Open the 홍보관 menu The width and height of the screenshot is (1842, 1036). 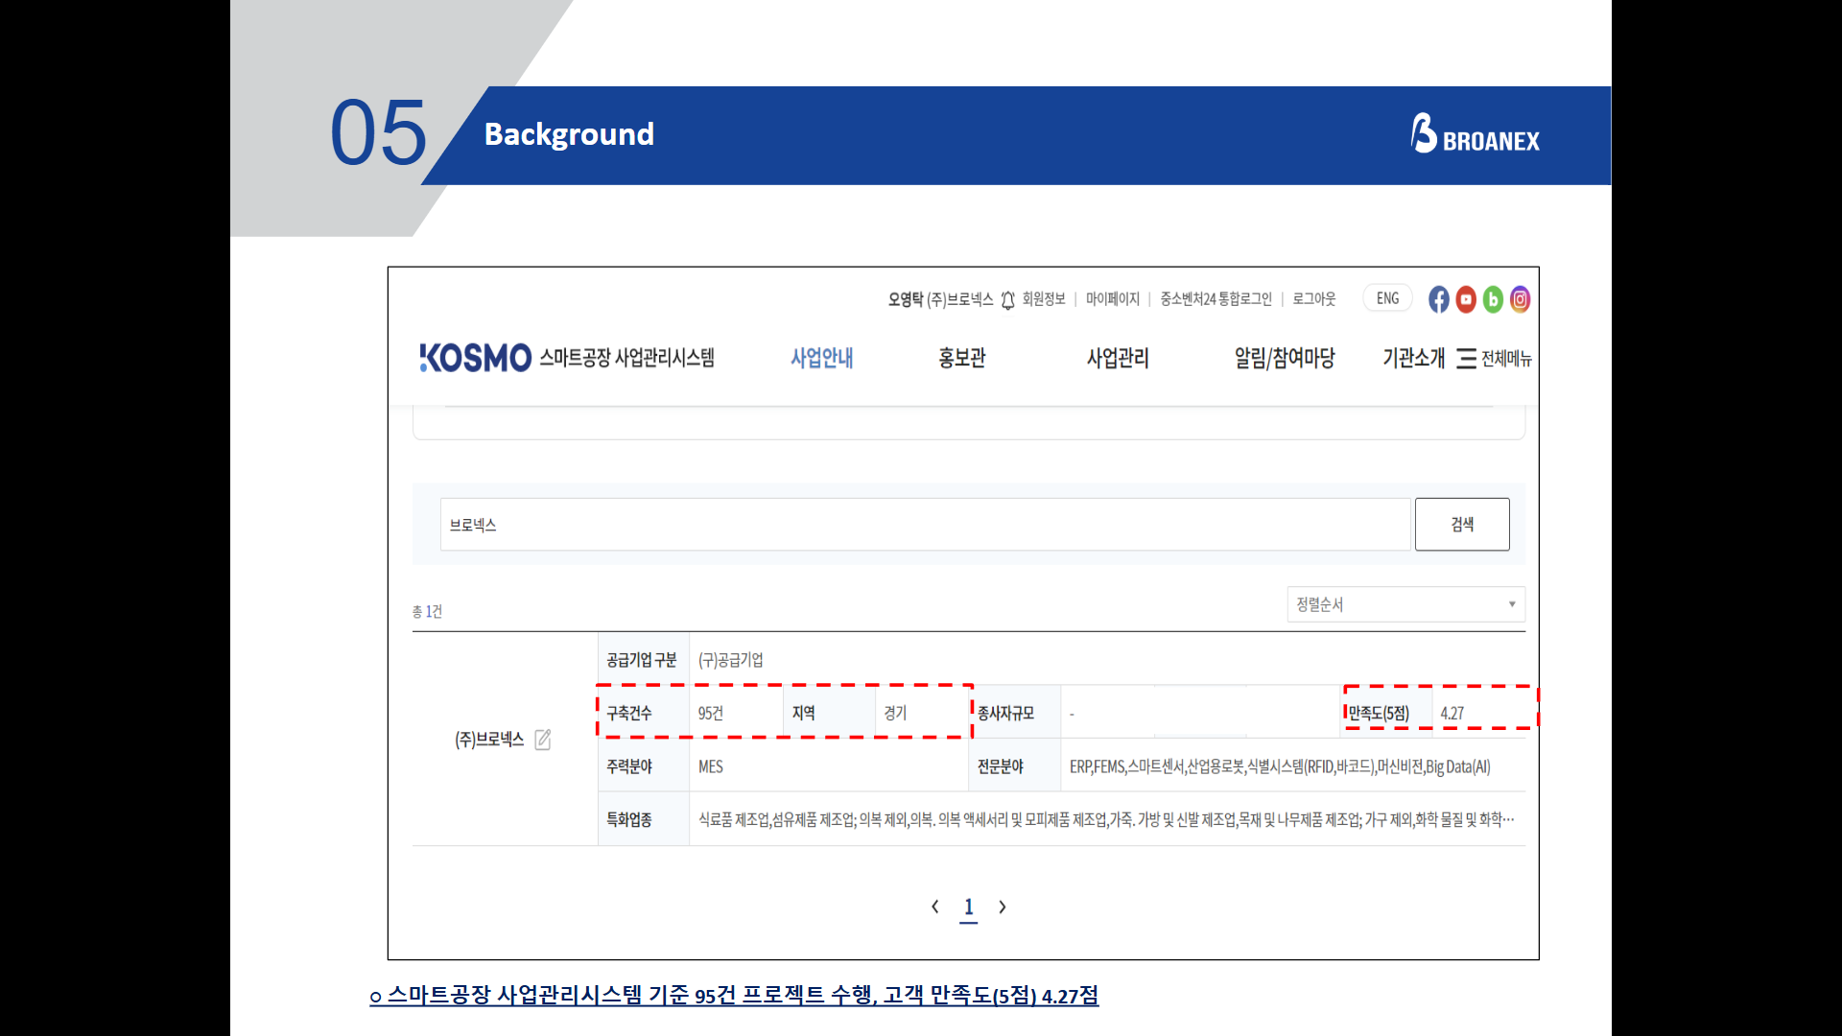pos(961,358)
